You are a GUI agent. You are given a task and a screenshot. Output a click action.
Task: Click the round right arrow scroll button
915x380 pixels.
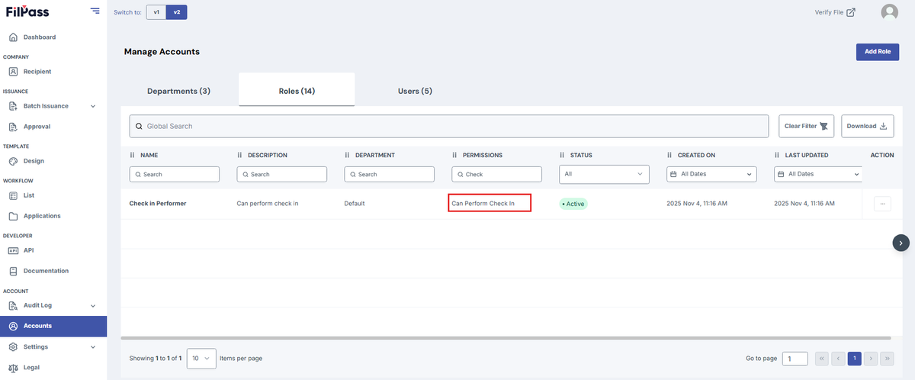[x=901, y=243]
